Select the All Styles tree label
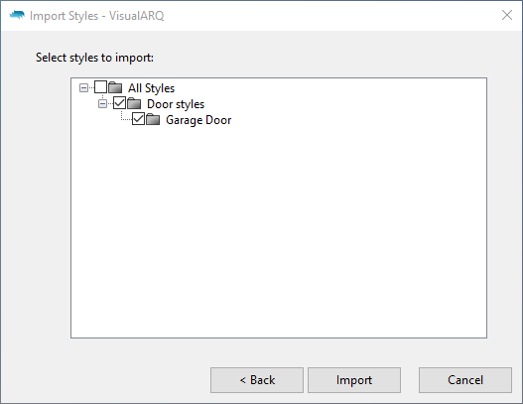 pos(151,88)
